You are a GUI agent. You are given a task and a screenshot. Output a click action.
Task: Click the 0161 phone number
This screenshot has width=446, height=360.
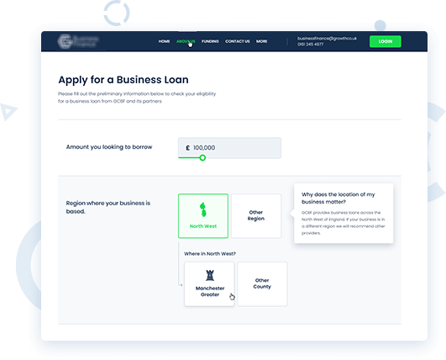310,44
